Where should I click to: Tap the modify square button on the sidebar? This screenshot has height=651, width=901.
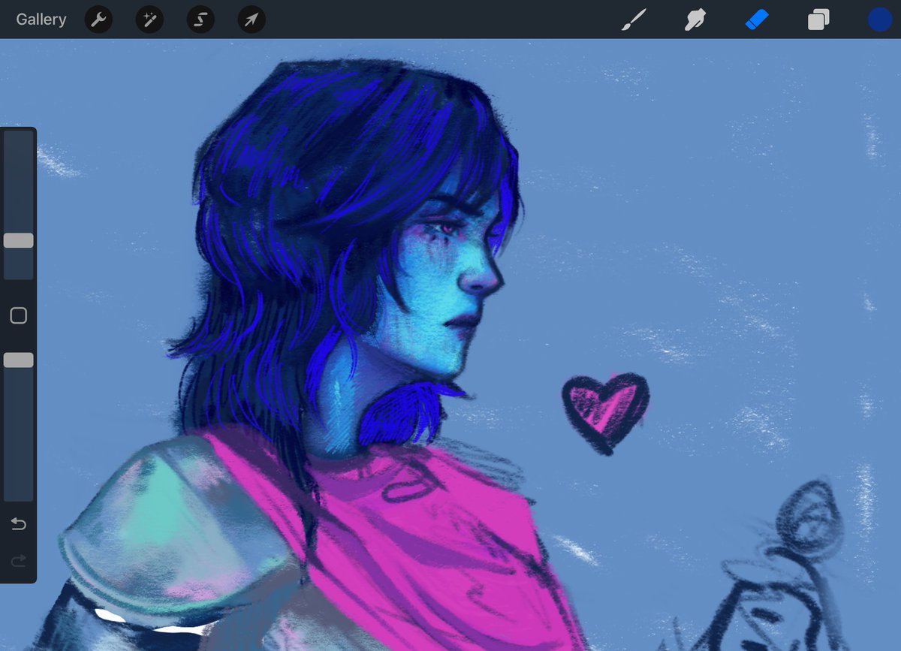(19, 315)
